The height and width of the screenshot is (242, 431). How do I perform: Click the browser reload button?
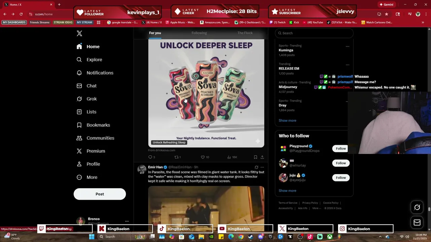click(21, 14)
